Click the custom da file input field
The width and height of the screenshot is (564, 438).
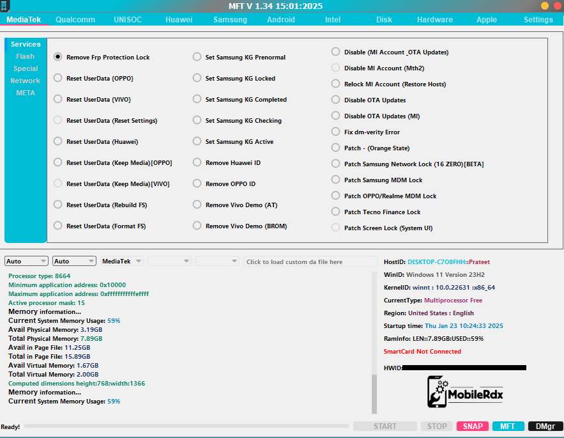311,262
